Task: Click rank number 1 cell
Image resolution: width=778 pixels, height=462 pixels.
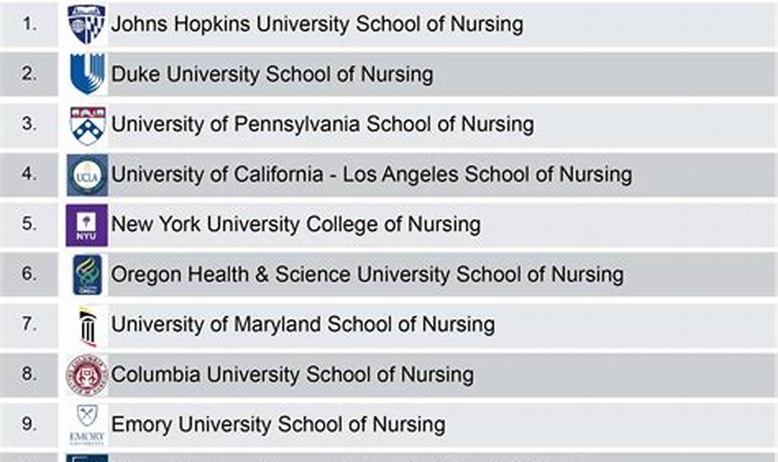Action: pos(29,24)
